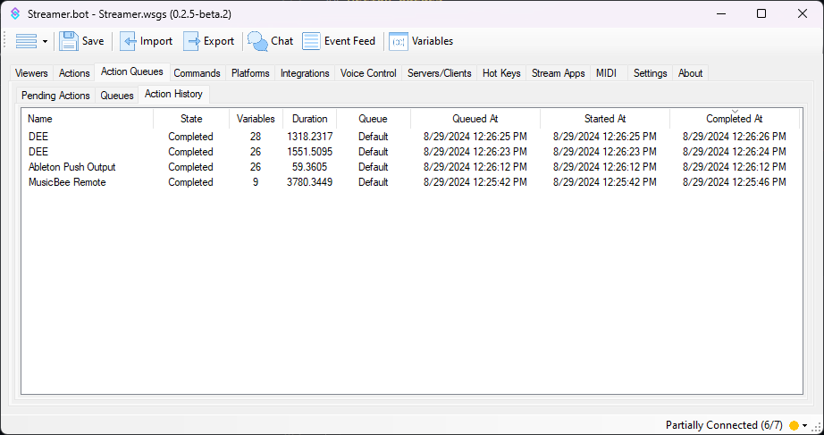Open Chat via speech bubble icon
The image size is (824, 435).
click(x=257, y=41)
